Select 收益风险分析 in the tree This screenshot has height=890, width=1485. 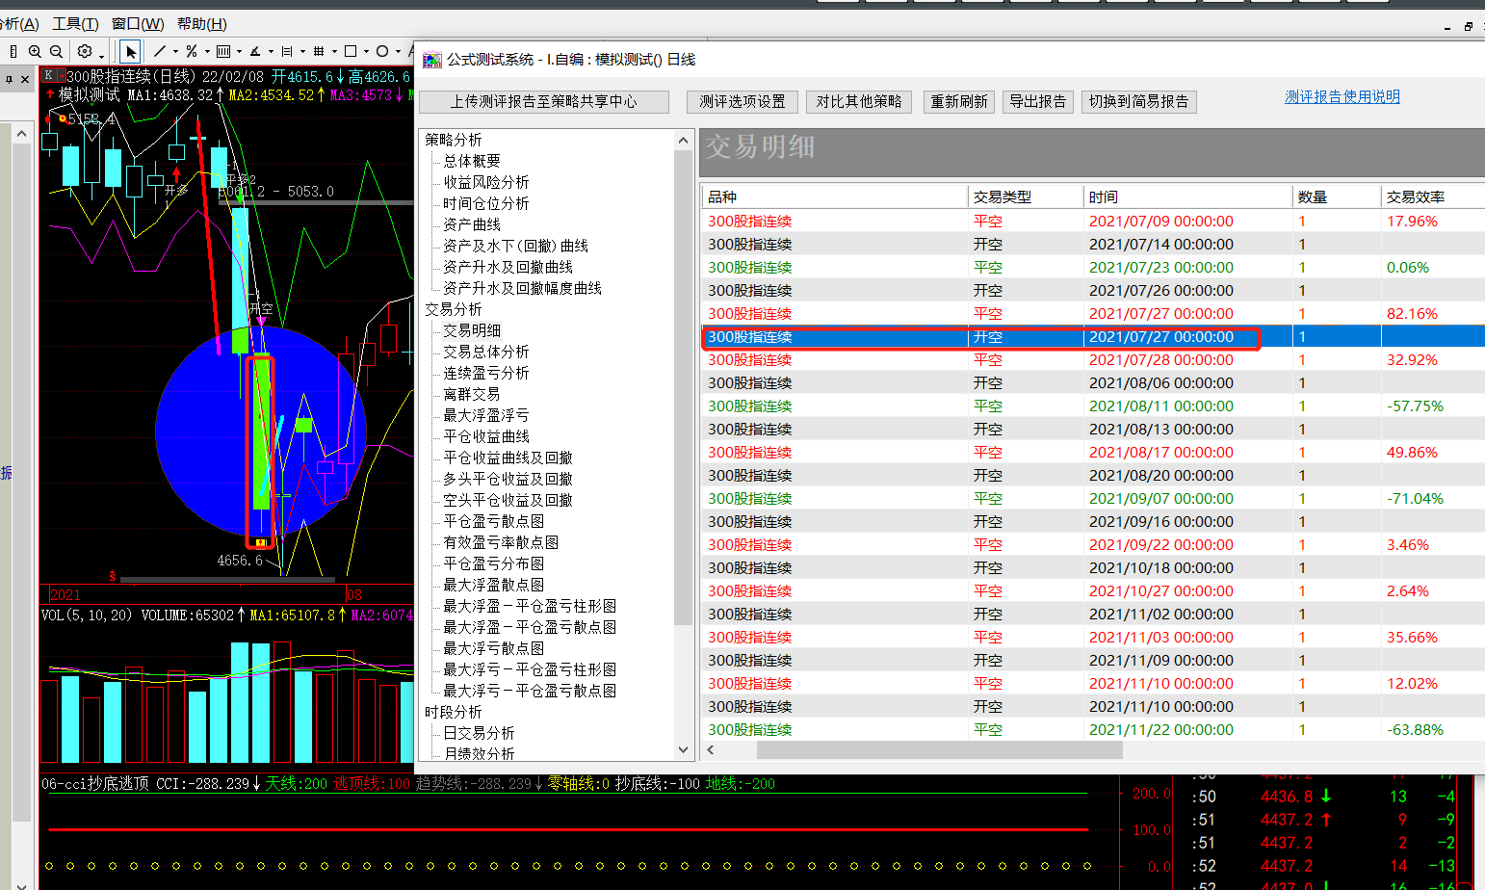click(x=486, y=182)
